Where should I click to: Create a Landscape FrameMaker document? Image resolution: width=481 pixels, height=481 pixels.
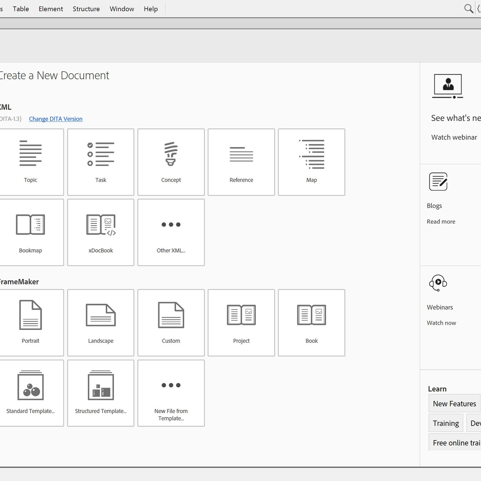pos(101,323)
